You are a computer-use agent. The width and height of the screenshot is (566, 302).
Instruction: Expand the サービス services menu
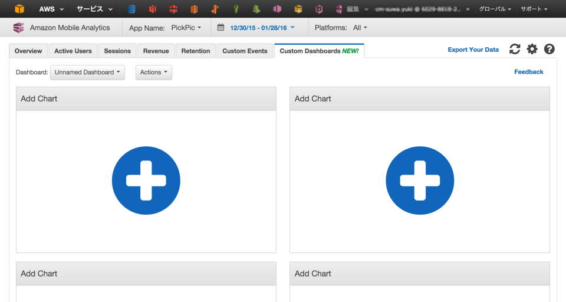94,9
